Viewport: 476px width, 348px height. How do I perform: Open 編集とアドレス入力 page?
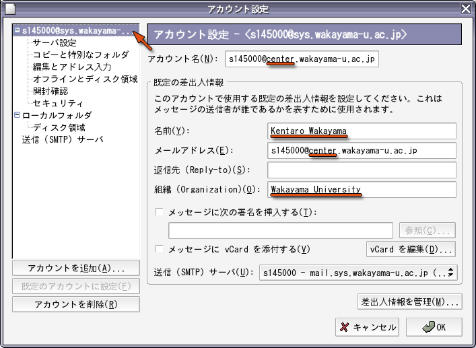72,67
